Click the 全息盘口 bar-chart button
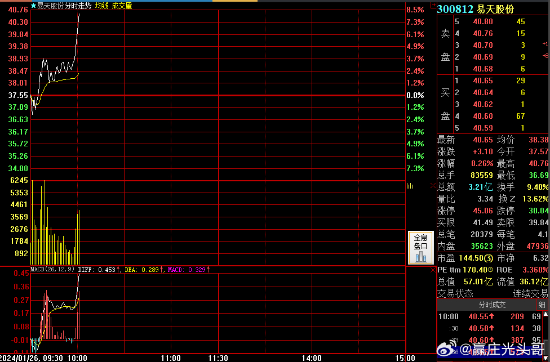This screenshot has height=362, width=550. pos(420,247)
